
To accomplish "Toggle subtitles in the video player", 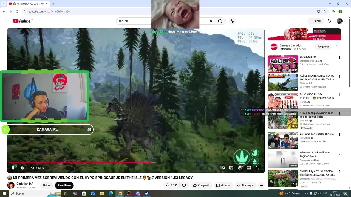I will click(231, 168).
